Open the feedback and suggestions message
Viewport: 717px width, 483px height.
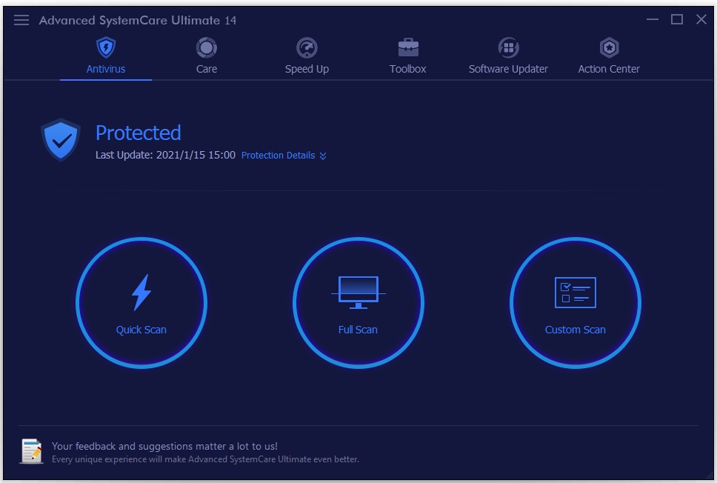coord(164,446)
